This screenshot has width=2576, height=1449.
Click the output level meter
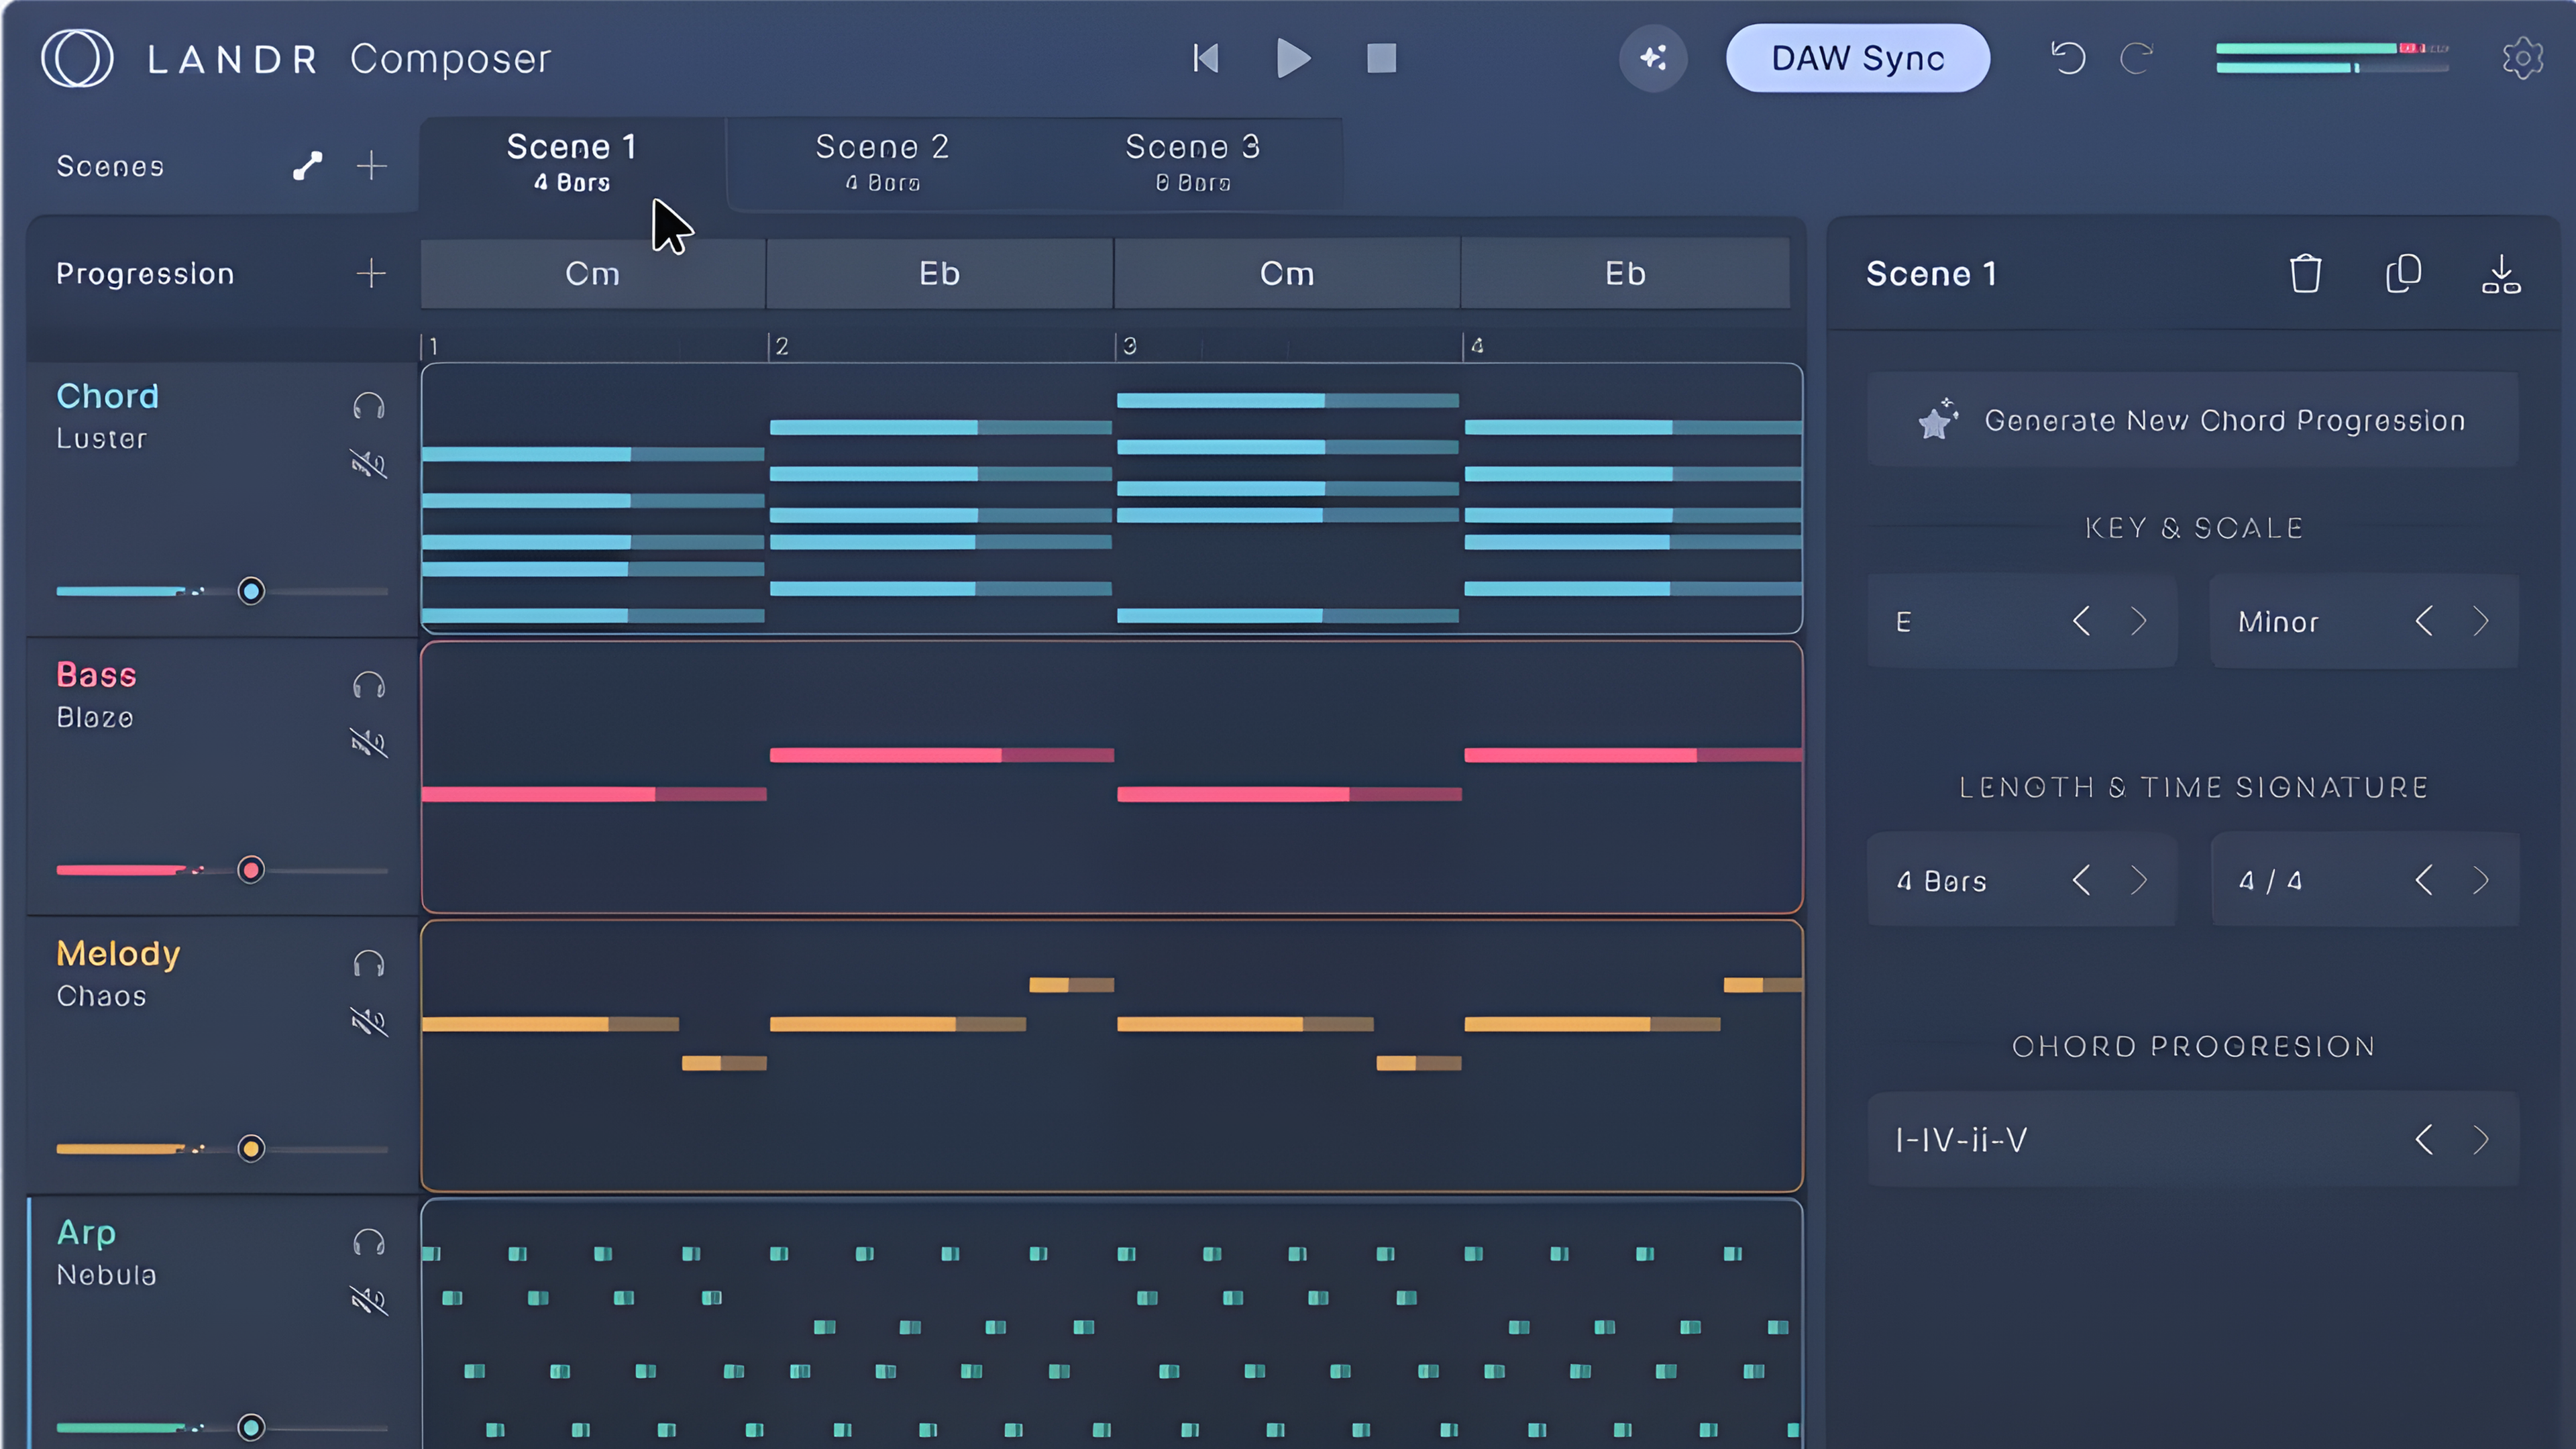[x=2332, y=58]
